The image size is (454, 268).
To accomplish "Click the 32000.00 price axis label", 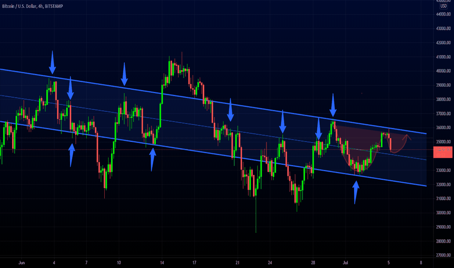I will pos(443,184).
